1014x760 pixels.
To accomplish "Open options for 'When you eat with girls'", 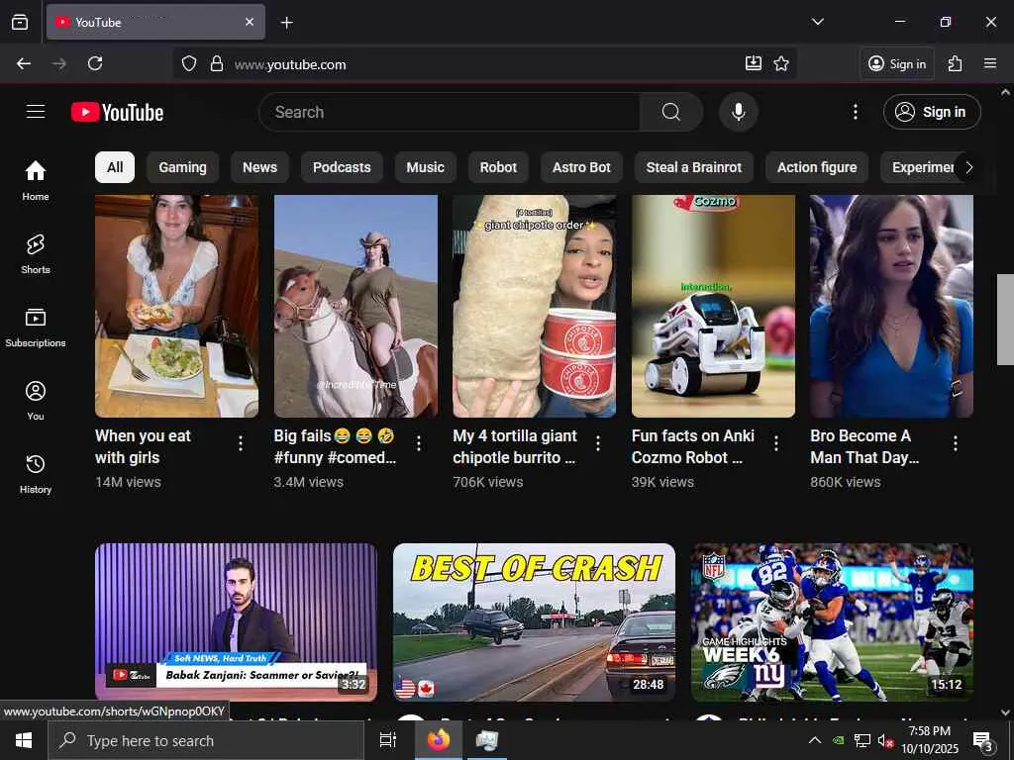I will click(x=240, y=443).
